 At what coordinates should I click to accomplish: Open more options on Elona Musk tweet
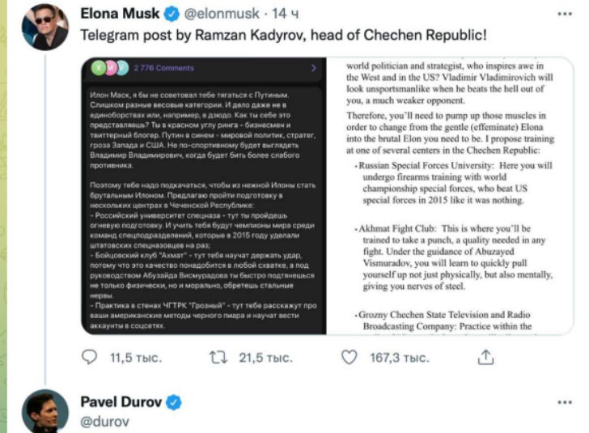pos(566,15)
